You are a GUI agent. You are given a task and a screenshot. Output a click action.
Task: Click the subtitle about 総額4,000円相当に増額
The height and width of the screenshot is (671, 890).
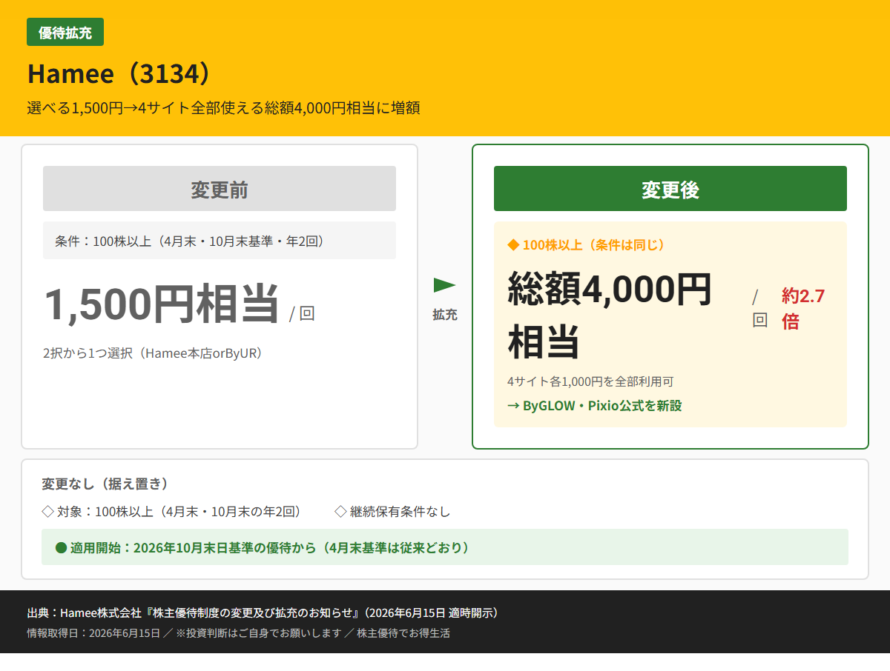coord(224,108)
